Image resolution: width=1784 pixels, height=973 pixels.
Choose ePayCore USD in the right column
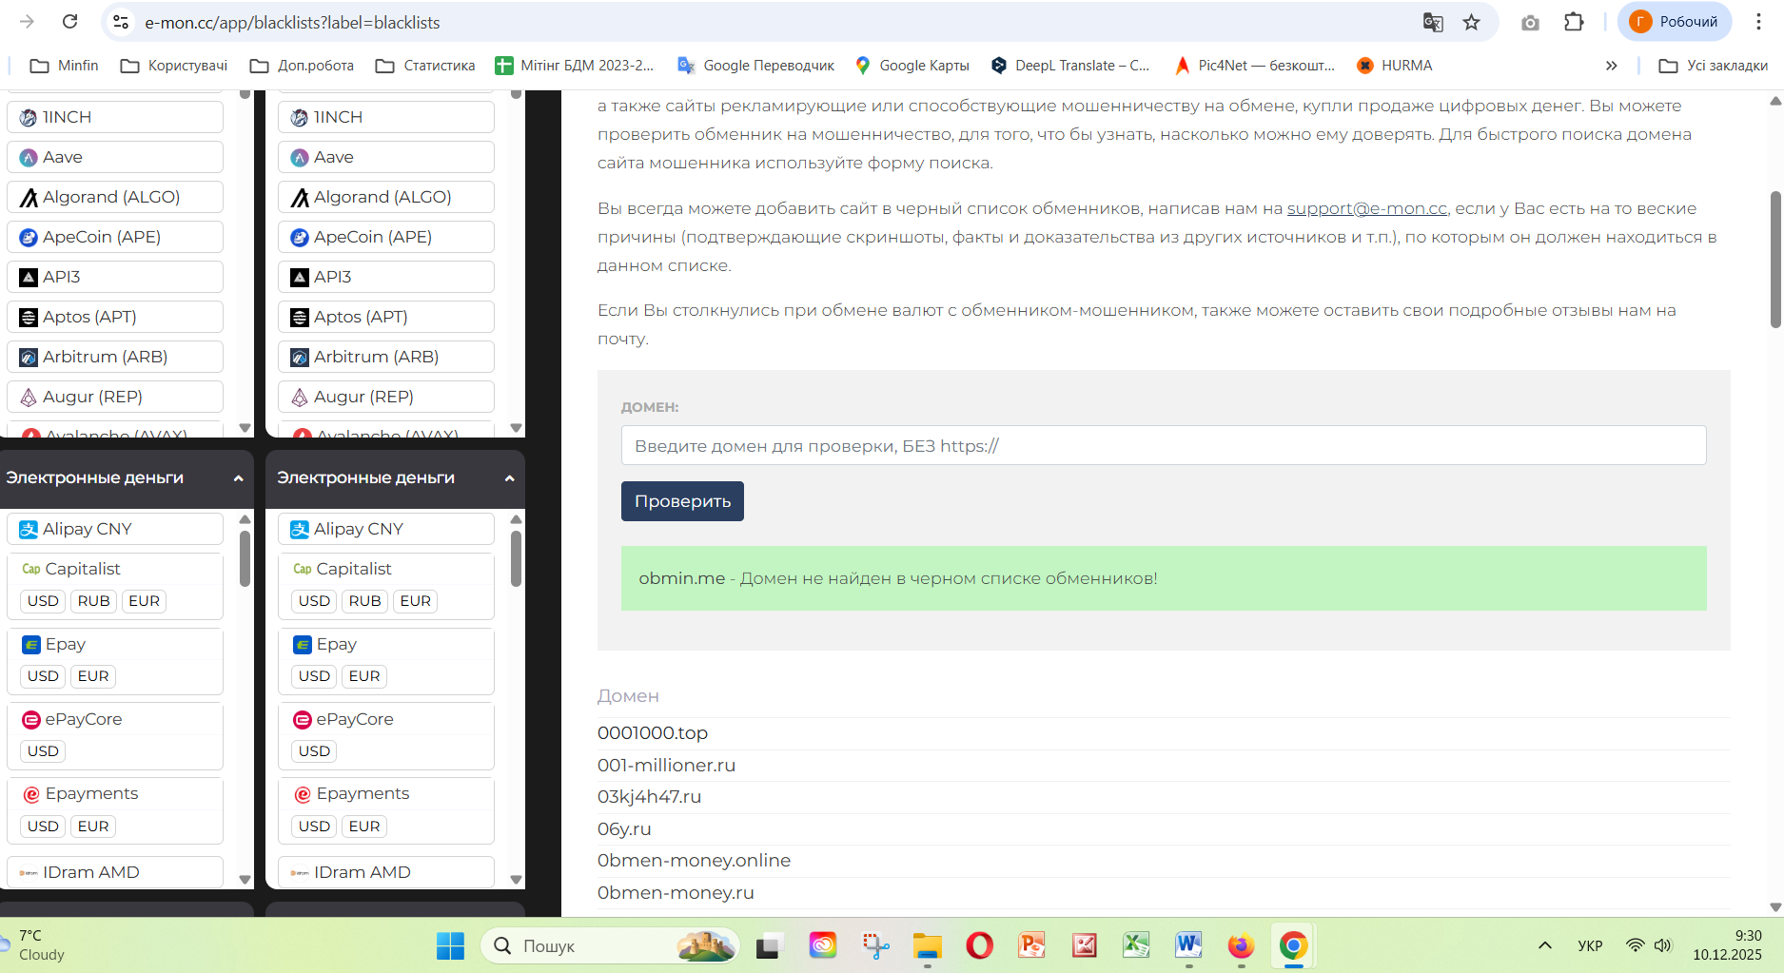(314, 751)
